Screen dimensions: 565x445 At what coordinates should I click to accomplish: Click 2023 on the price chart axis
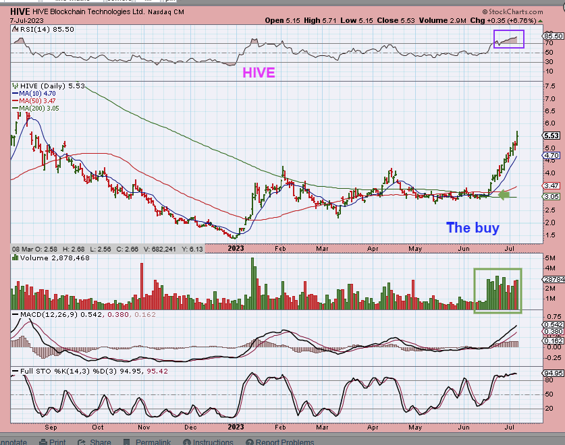[236, 248]
